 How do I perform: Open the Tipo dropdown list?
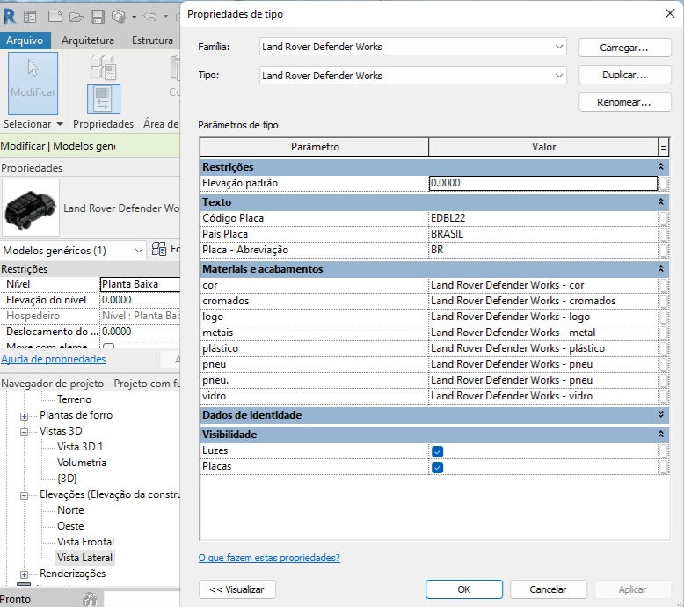point(559,76)
